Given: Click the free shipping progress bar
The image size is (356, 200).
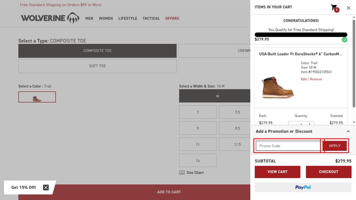Looking at the screenshot, I should point(301,35).
